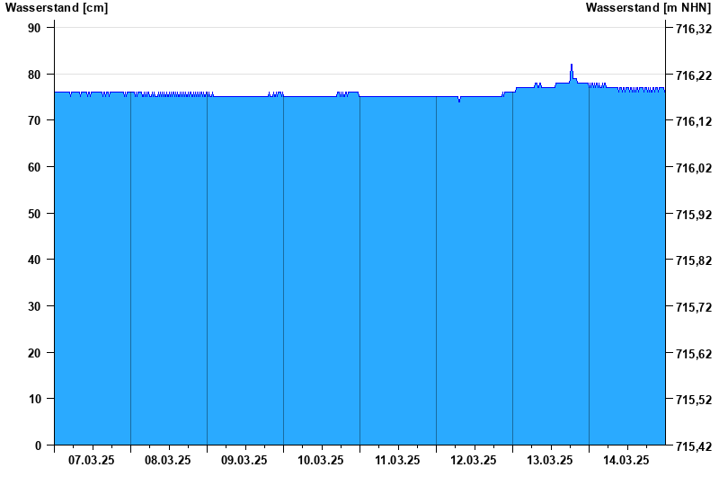The height and width of the screenshot is (494, 719).
Task: Click the 715,82 label on right axis
Action: click(x=694, y=260)
